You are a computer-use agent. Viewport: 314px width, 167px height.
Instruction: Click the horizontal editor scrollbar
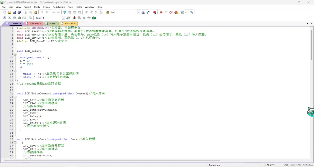coord(112,160)
